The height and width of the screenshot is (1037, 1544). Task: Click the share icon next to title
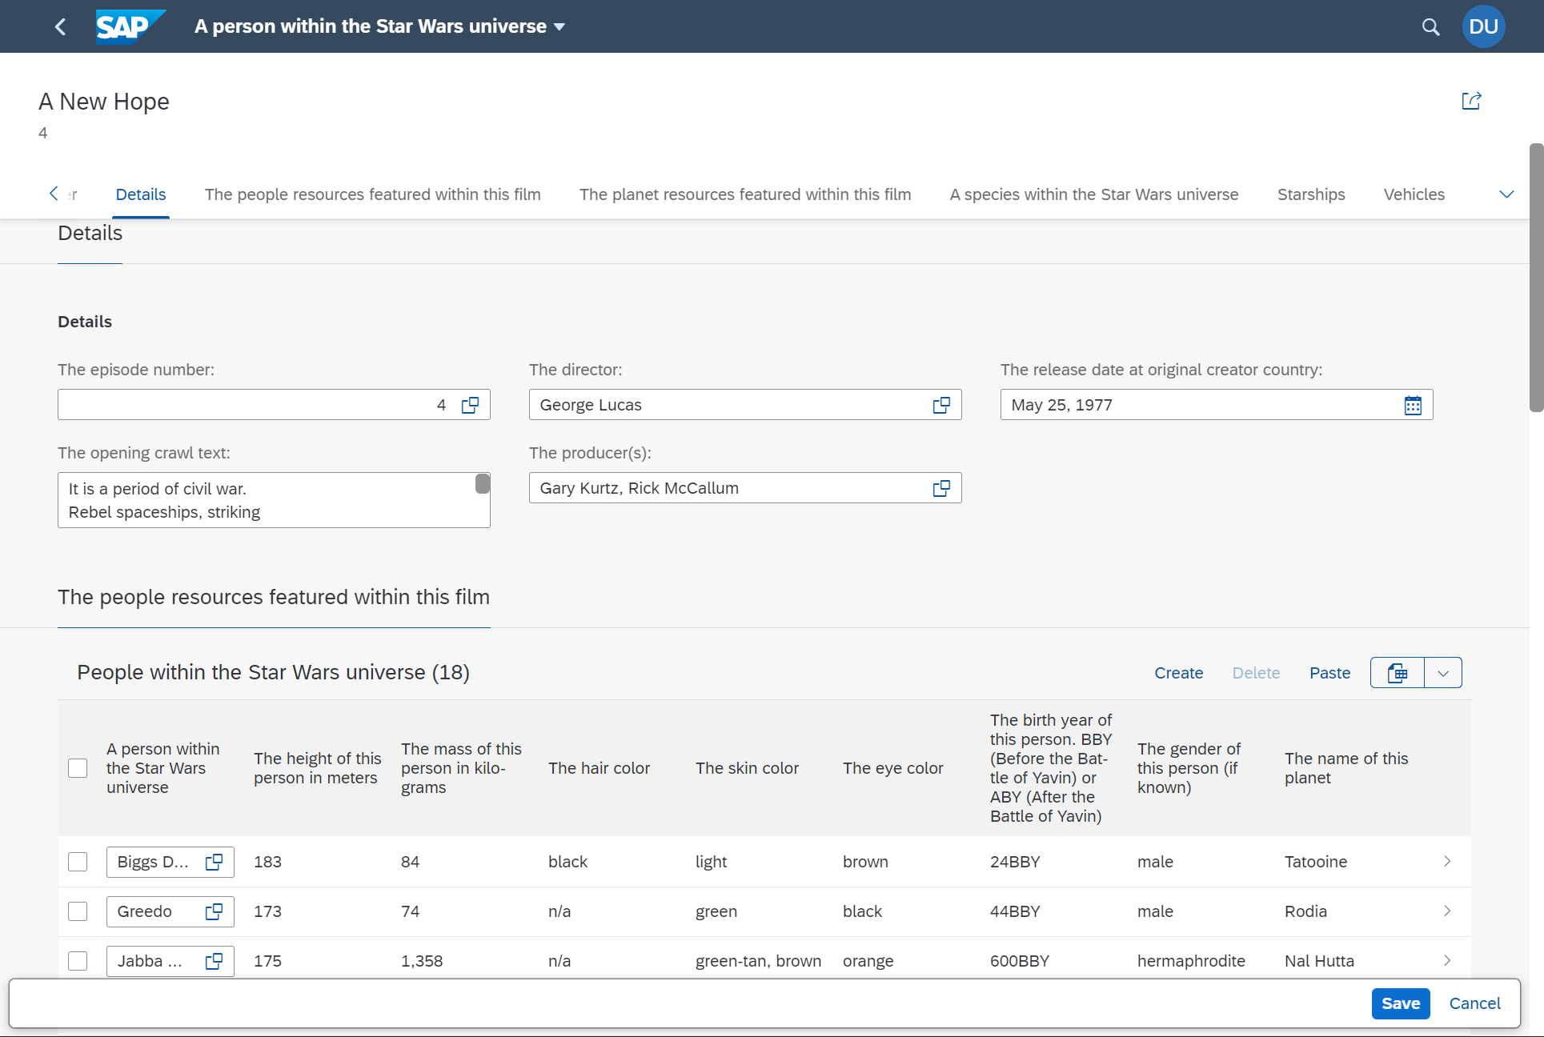coord(1471,101)
